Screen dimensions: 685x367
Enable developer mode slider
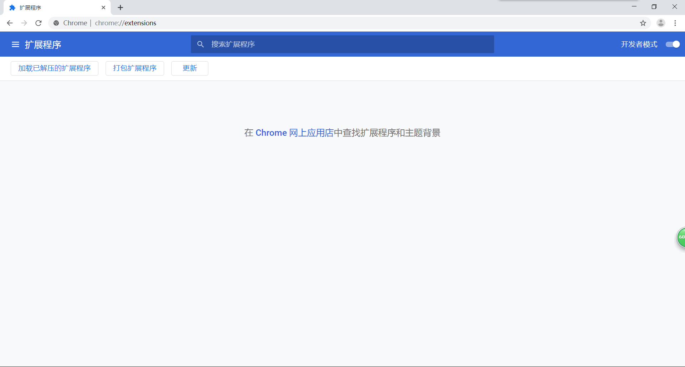[673, 44]
